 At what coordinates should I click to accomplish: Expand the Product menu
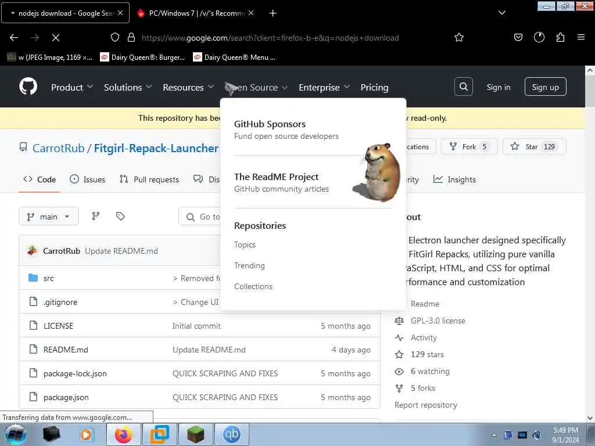72,87
